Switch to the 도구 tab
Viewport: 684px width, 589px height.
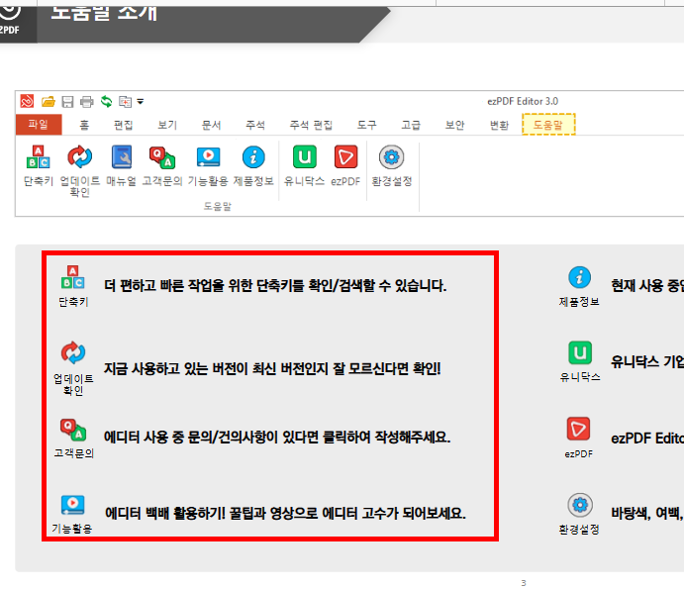click(x=367, y=125)
